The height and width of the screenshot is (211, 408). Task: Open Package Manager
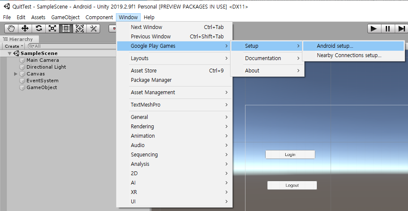pos(174,80)
